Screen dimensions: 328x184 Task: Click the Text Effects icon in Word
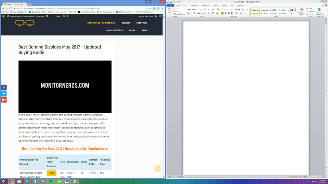[209, 13]
